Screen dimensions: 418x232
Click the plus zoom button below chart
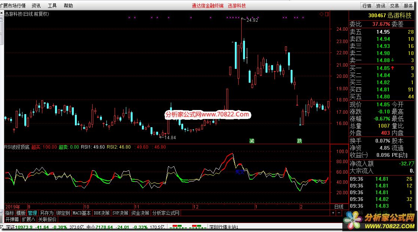(333, 213)
